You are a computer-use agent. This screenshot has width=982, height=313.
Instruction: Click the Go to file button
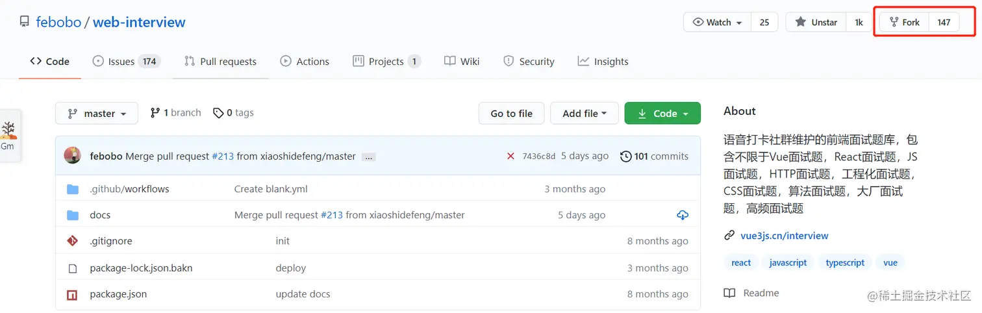coord(512,113)
